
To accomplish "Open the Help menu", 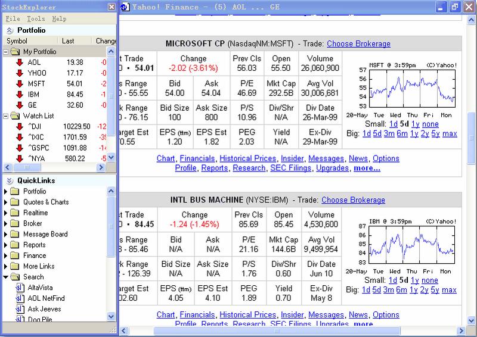I will click(x=59, y=19).
